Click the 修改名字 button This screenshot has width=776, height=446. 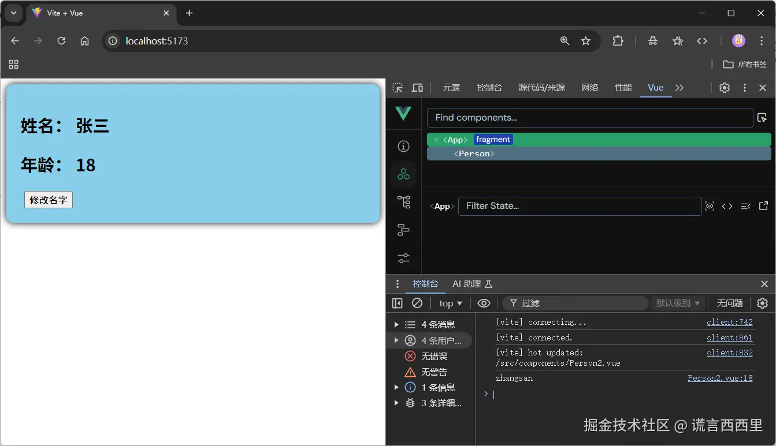click(49, 200)
